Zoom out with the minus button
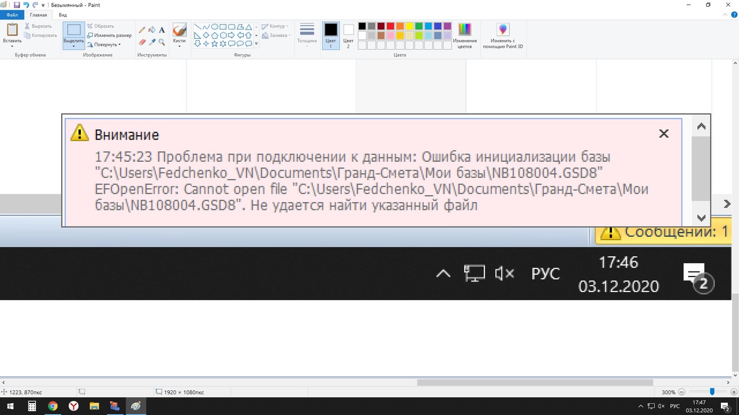The width and height of the screenshot is (739, 415). (x=682, y=392)
